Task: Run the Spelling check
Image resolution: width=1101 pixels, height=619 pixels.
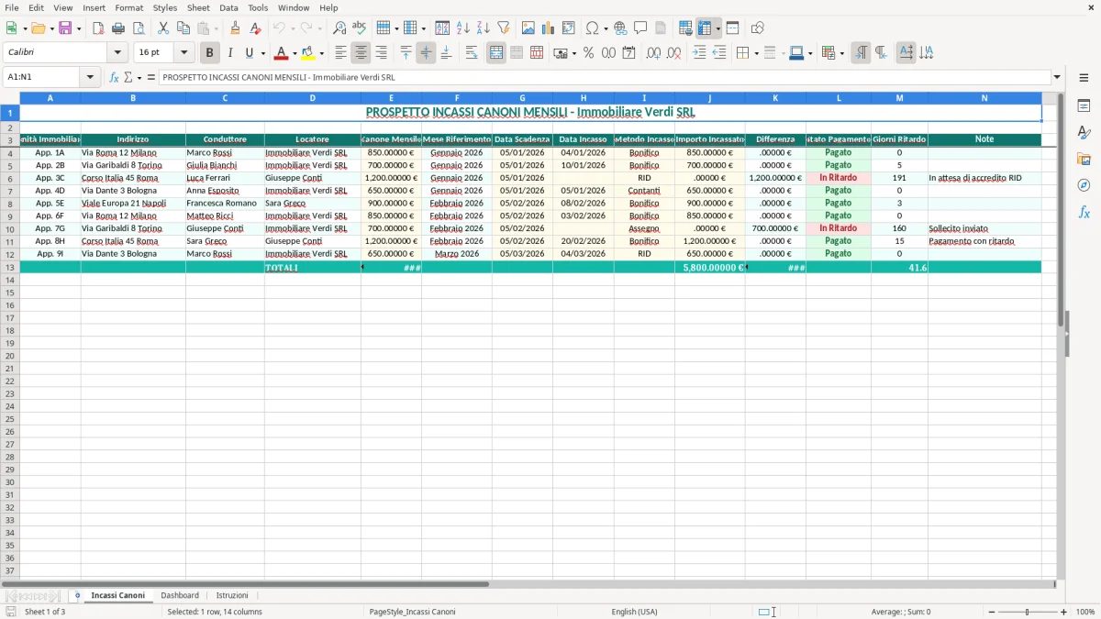Action: [360, 28]
